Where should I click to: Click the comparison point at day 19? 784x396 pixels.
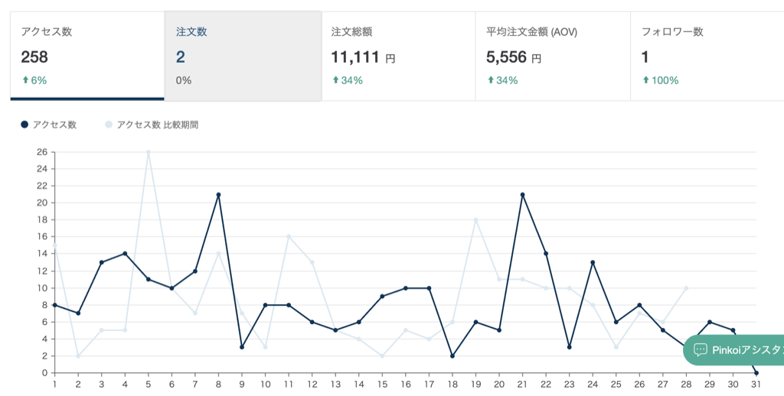coord(475,220)
